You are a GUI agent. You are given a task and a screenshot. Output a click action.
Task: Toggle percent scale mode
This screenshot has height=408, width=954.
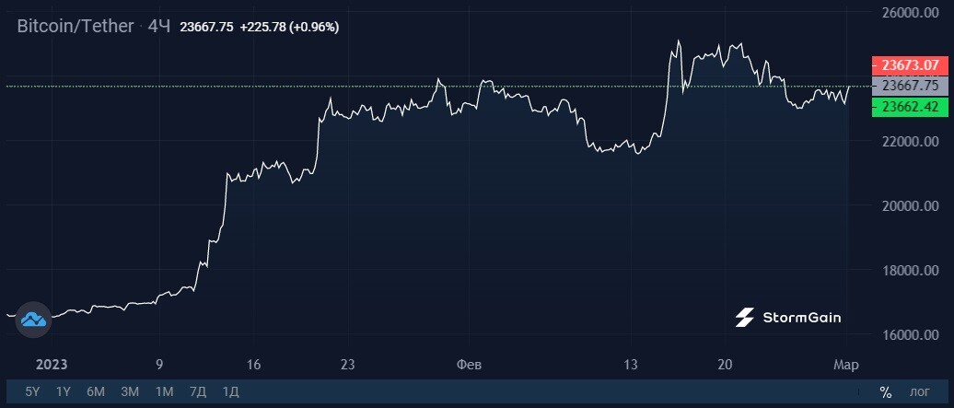tap(885, 391)
